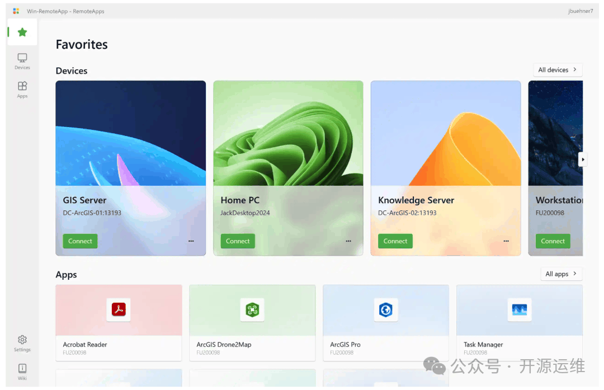This screenshot has width=604, height=390.
Task: Open the All devices link
Action: 558,70
